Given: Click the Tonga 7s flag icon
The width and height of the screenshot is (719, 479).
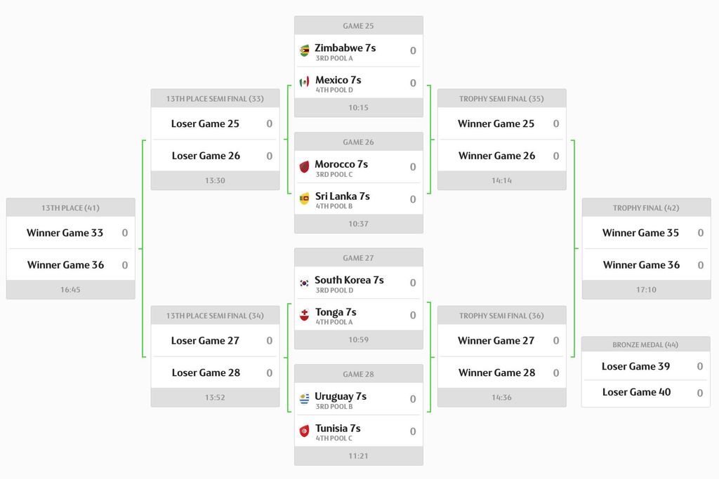Looking at the screenshot, I should click(304, 314).
